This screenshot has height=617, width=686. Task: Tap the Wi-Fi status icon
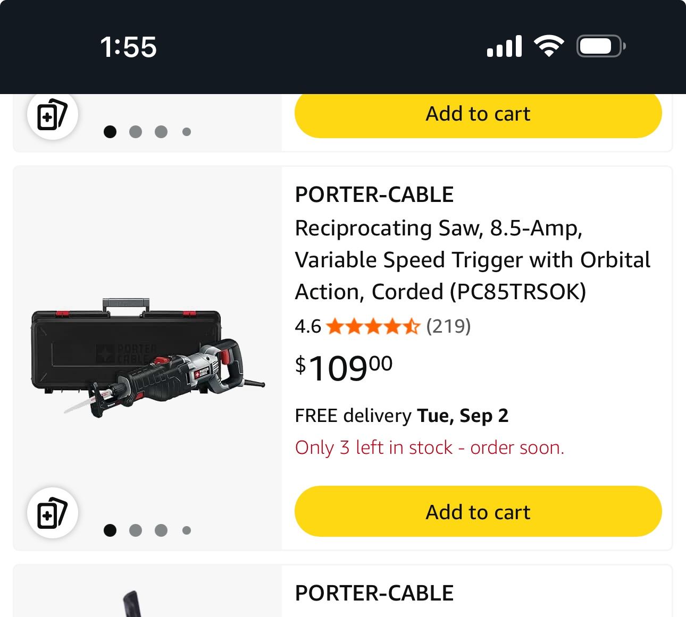tap(549, 46)
